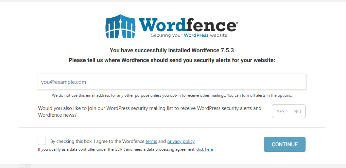Select NO for the security mailing list
This screenshot has width=346, height=168.
click(x=297, y=111)
